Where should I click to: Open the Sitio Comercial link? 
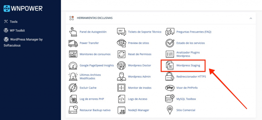(x=186, y=110)
